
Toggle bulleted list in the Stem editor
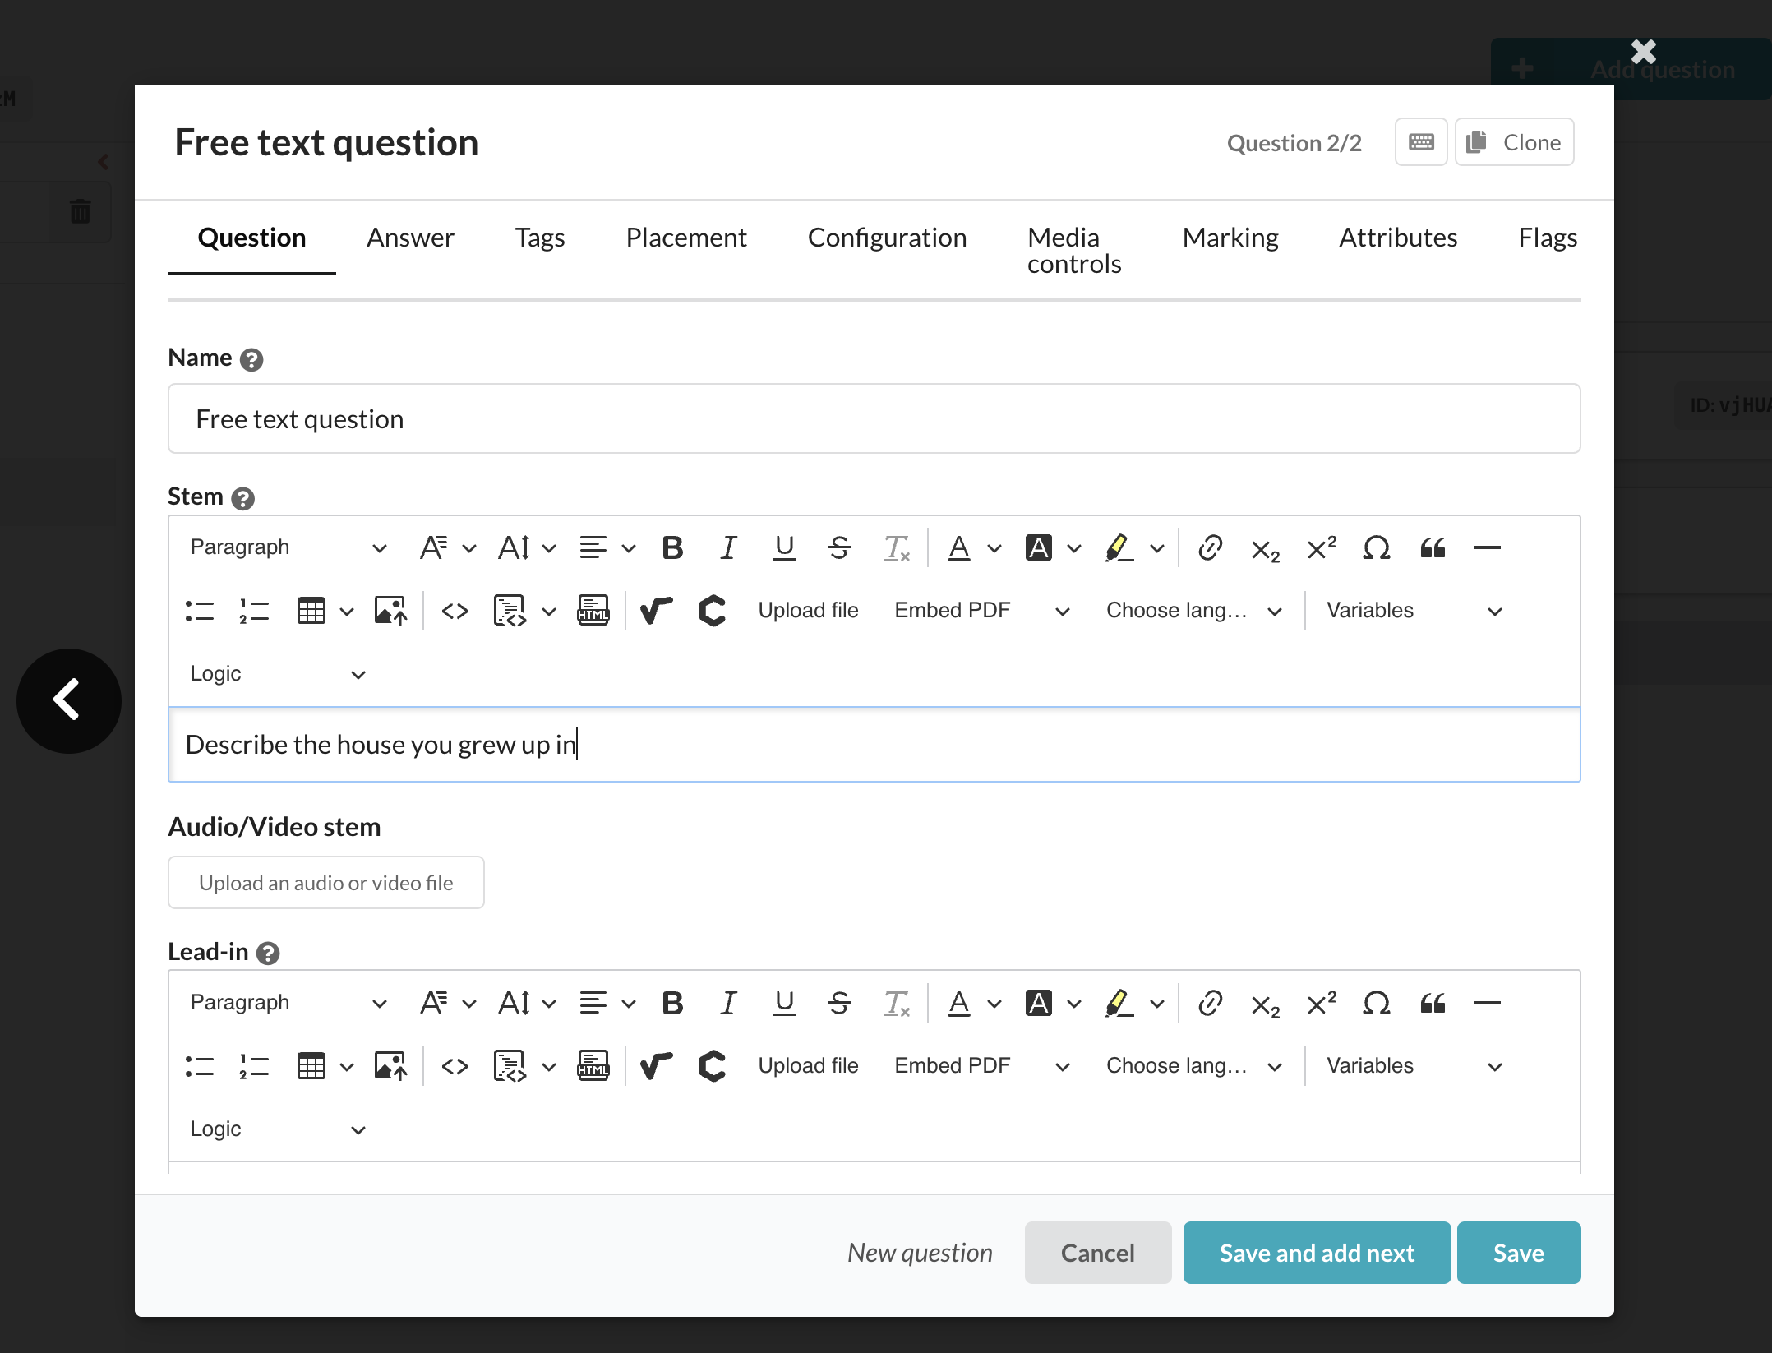[200, 611]
